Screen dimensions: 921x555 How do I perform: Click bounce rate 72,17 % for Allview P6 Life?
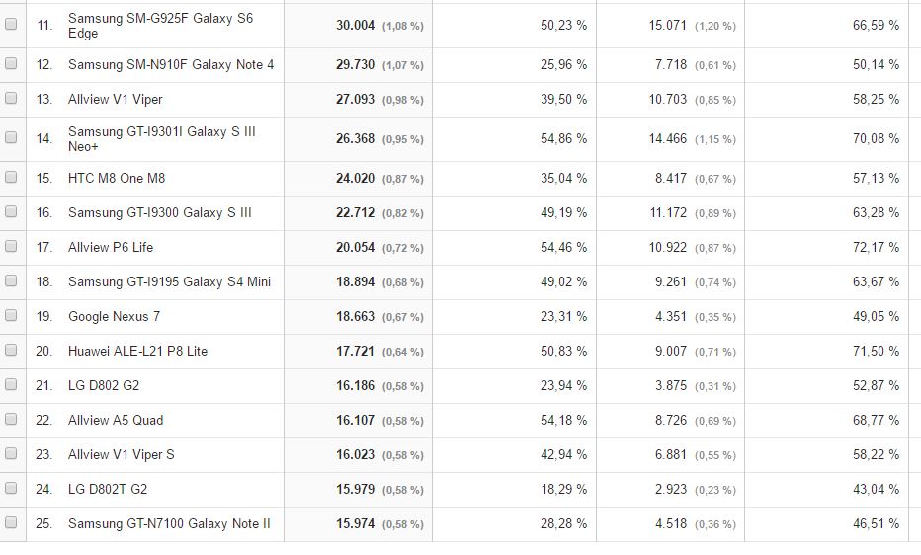click(876, 247)
